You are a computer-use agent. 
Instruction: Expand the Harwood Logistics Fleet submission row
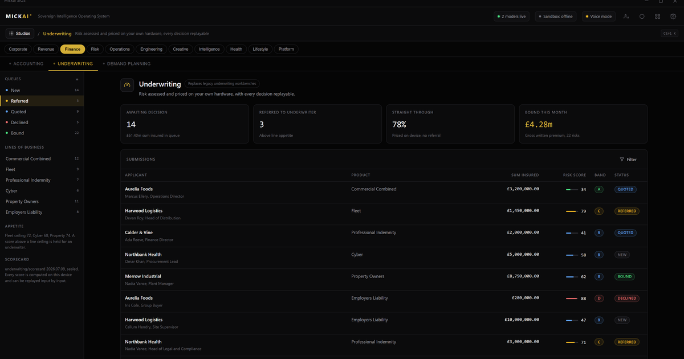click(x=384, y=214)
